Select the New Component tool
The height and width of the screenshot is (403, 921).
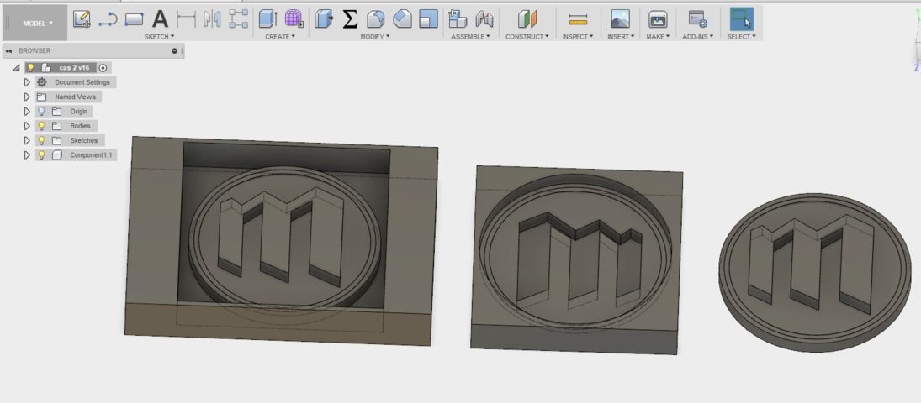pyautogui.click(x=458, y=18)
